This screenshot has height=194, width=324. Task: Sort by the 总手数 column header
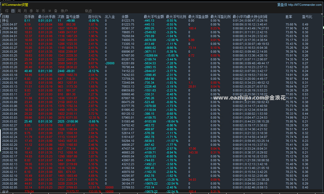(29, 17)
